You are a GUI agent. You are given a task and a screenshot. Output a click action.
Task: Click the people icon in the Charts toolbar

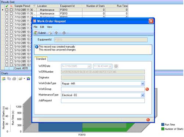click(4, 78)
